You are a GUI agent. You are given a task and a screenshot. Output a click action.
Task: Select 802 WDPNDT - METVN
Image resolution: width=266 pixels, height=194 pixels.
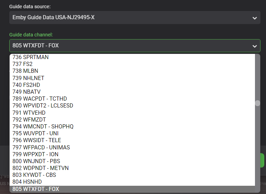[x=132, y=168]
